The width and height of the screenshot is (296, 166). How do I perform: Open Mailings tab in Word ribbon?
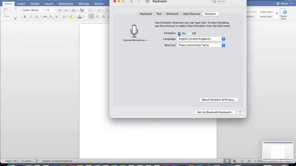[x=84, y=4]
